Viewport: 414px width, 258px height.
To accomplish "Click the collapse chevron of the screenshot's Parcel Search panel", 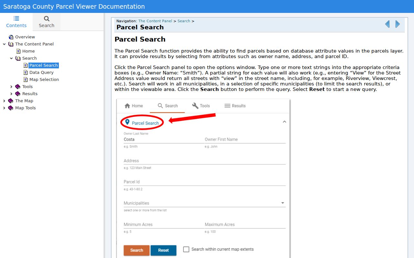I will point(284,122).
